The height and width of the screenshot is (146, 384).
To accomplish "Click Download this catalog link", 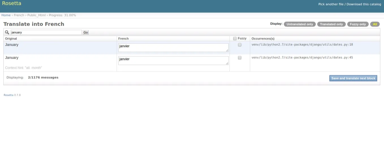I will pyautogui.click(x=364, y=4).
